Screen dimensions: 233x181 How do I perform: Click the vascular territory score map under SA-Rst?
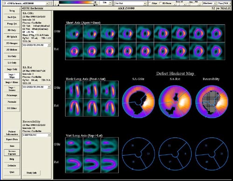[x=175, y=154]
